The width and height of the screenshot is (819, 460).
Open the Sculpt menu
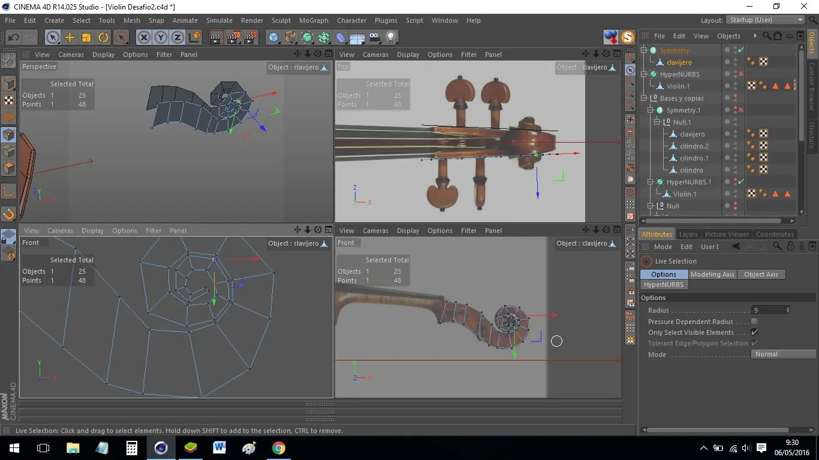[x=281, y=20]
